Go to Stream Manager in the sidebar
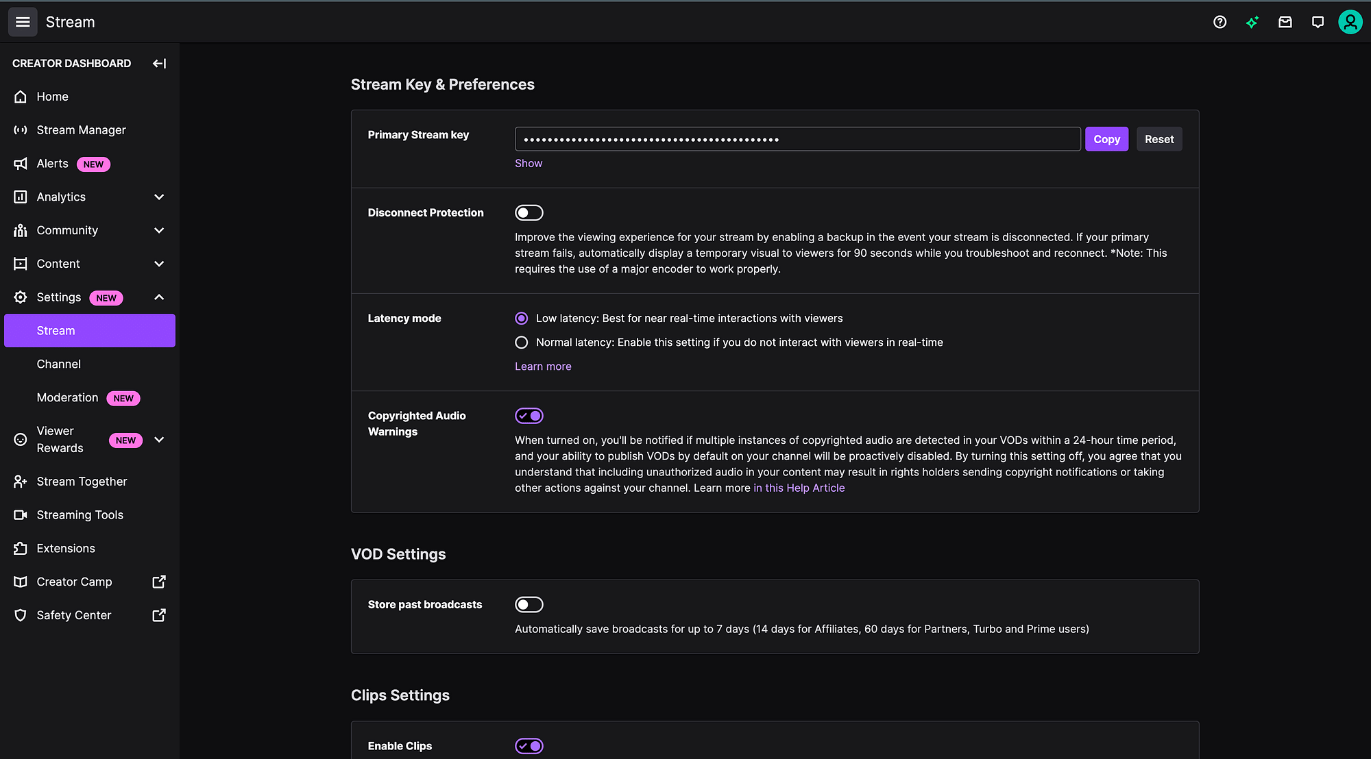 pyautogui.click(x=90, y=130)
